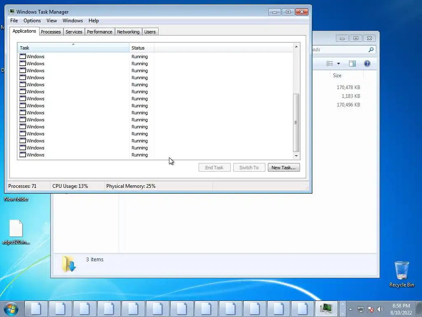The height and width of the screenshot is (317, 422).
Task: Open the Recycle Bin desktop icon
Action: point(401,274)
